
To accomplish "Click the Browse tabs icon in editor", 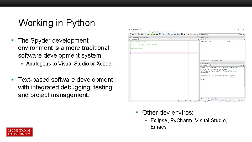I will (129, 39).
